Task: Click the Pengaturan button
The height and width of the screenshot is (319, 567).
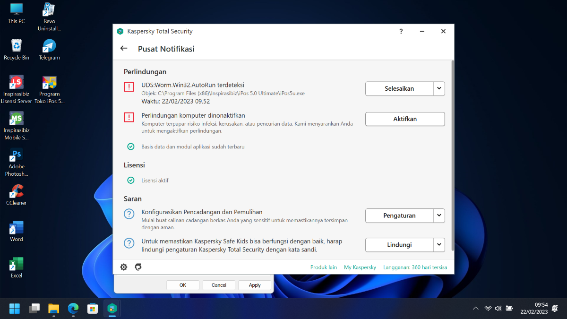Action: pos(399,216)
